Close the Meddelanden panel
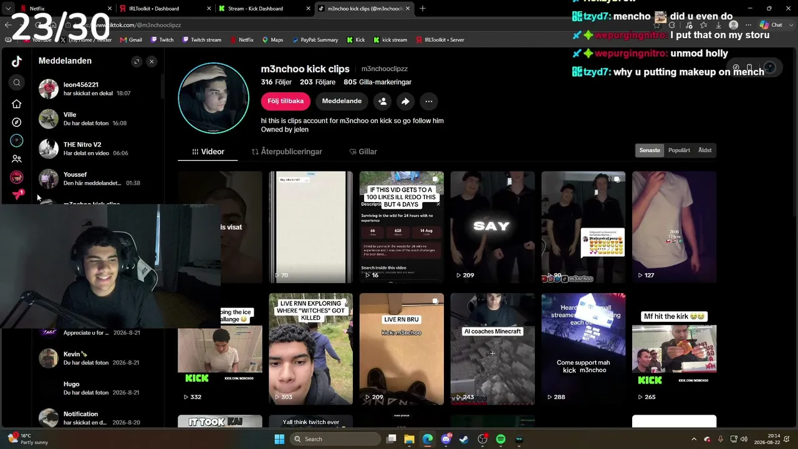The image size is (798, 449). [x=151, y=61]
